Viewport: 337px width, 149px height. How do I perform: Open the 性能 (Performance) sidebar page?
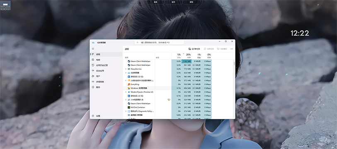click(106, 60)
